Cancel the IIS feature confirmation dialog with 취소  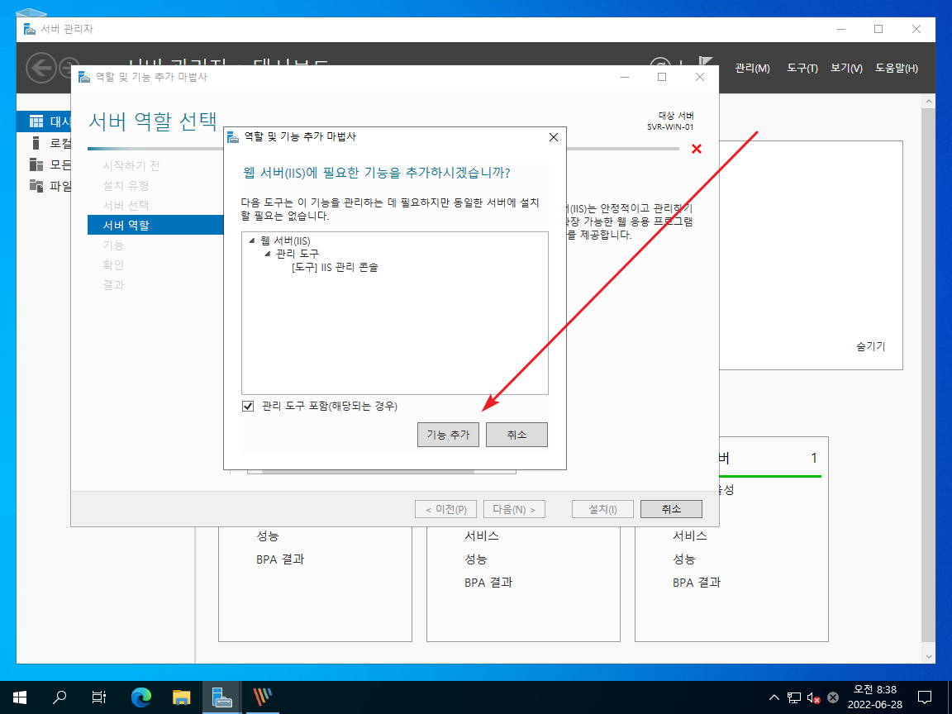(516, 435)
